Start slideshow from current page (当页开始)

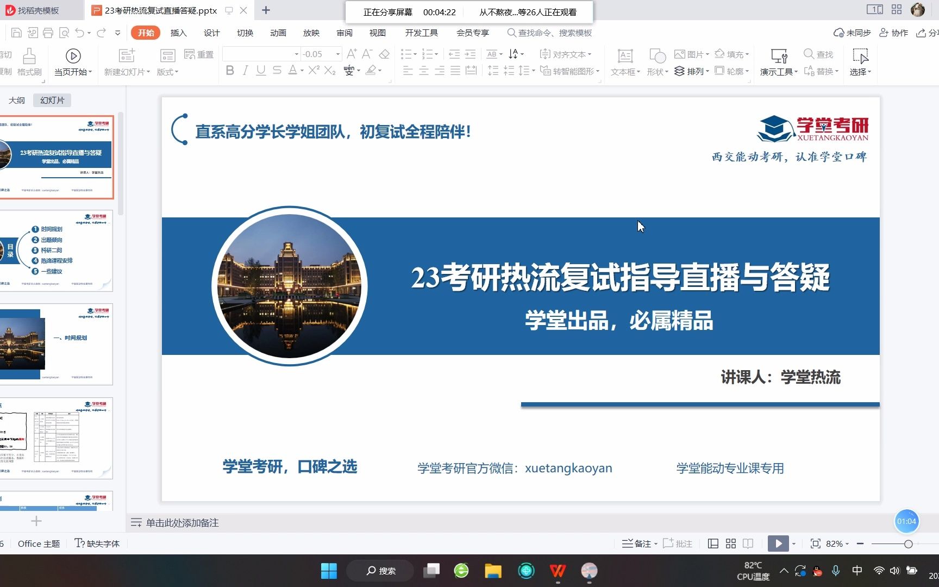tap(73, 63)
